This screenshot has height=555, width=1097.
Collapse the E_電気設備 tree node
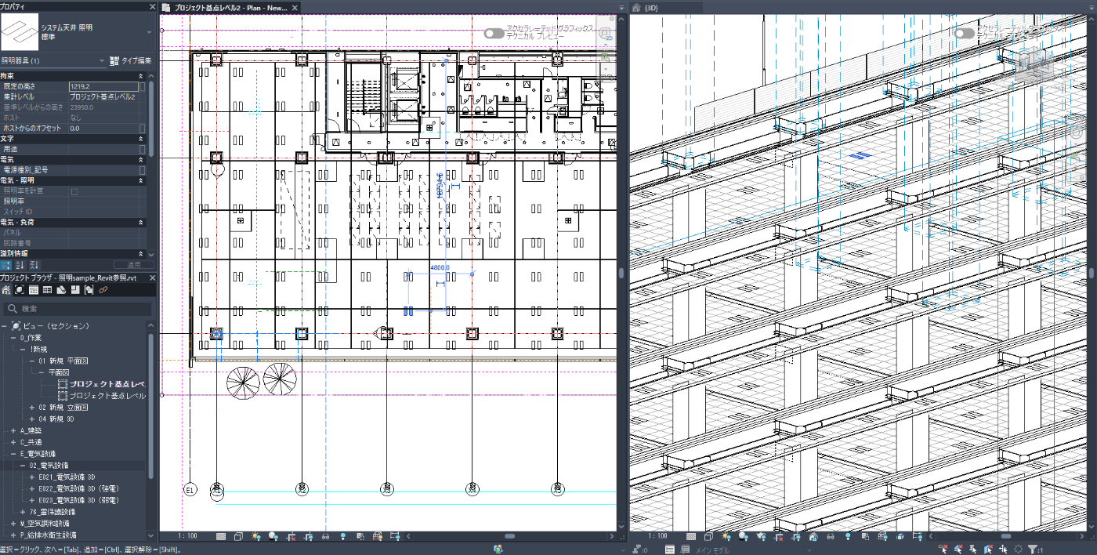[x=13, y=454]
